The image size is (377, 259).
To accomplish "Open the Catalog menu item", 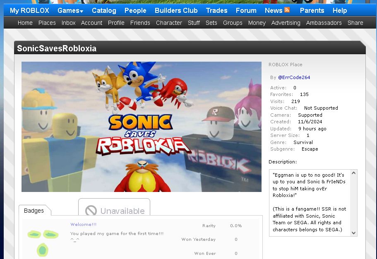I will (104, 11).
